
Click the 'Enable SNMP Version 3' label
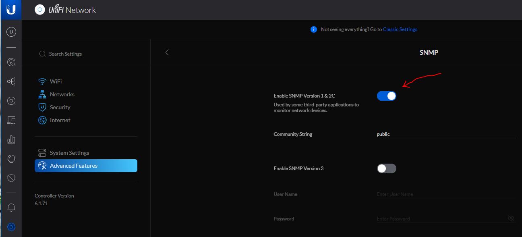coord(298,168)
